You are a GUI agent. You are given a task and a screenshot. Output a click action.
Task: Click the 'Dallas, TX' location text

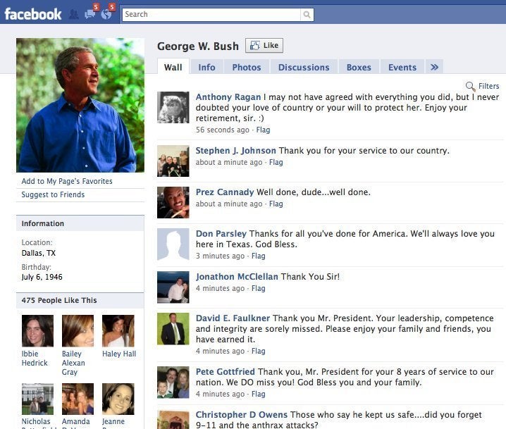[38, 253]
